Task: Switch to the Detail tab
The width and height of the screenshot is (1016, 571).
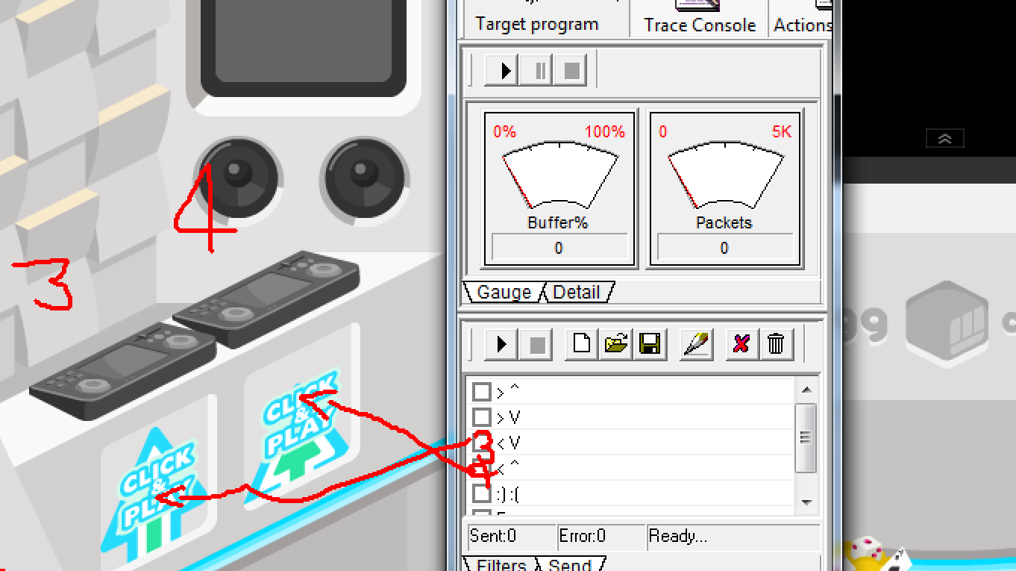Action: [577, 292]
